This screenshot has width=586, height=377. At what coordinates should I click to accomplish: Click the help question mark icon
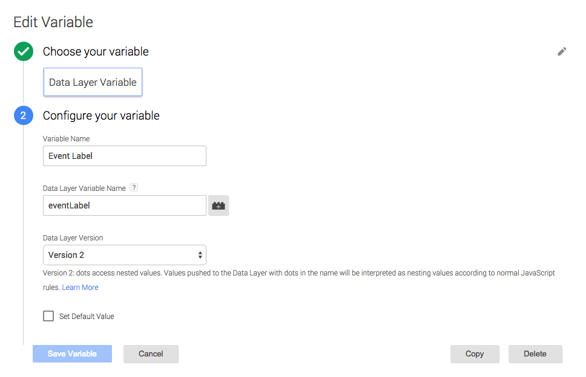click(134, 187)
